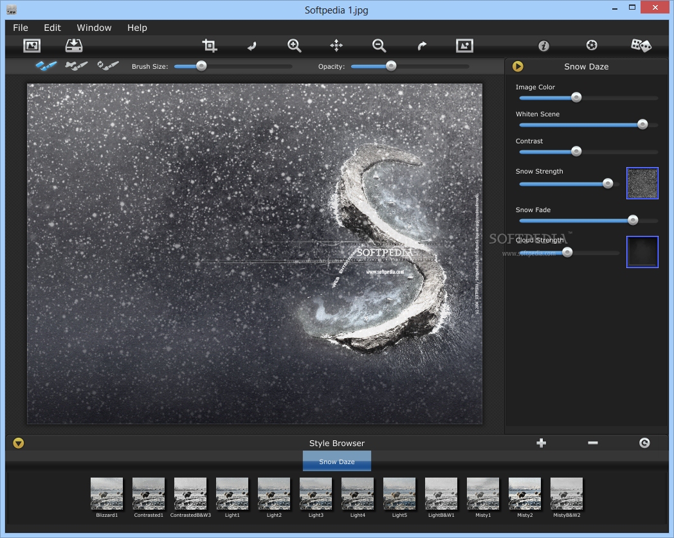
Task: Open the info icon
Action: (543, 46)
